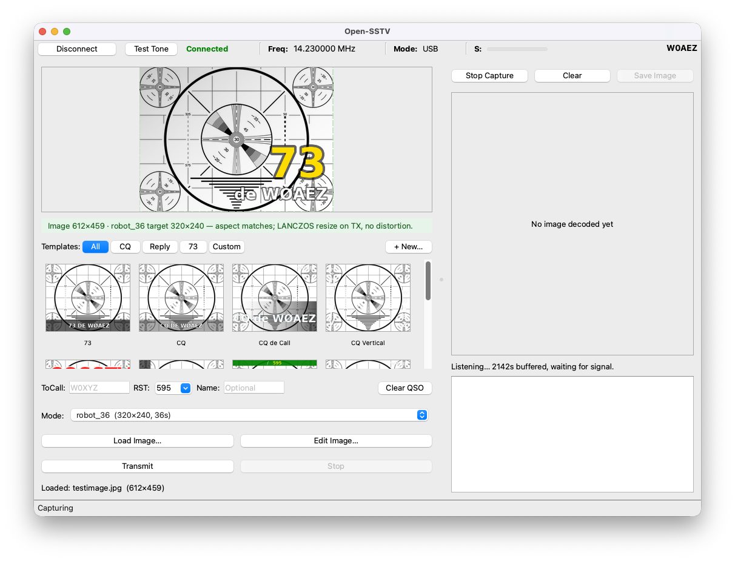Screen dimensions: 735x561
Task: Click the template list scrollbar
Action: click(428, 280)
